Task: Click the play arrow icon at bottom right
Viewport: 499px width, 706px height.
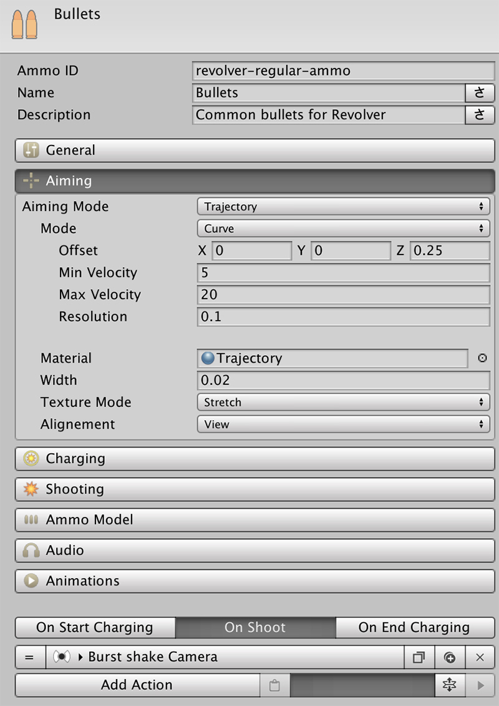Action: pyautogui.click(x=480, y=685)
